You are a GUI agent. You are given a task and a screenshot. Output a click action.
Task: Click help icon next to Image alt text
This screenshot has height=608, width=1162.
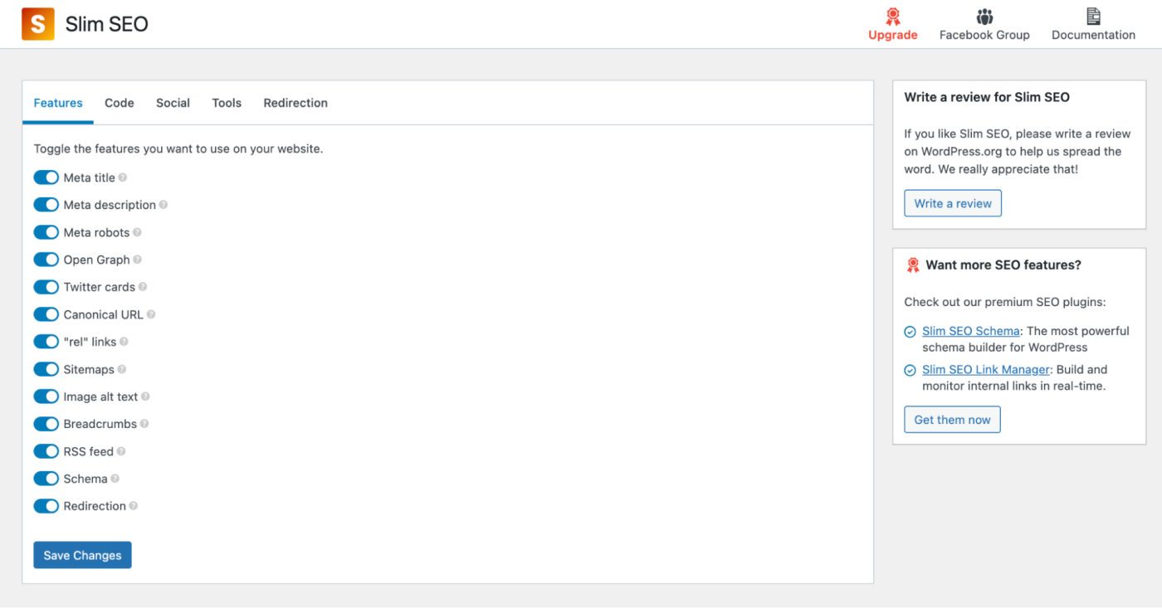(145, 396)
